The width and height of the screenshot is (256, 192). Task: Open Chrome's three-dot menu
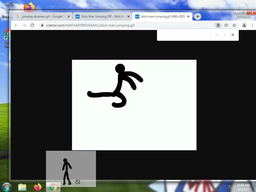pyautogui.click(x=252, y=25)
